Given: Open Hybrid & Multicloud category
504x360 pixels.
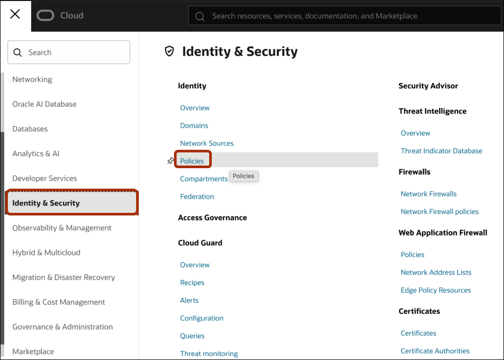Looking at the screenshot, I should pyautogui.click(x=46, y=253).
